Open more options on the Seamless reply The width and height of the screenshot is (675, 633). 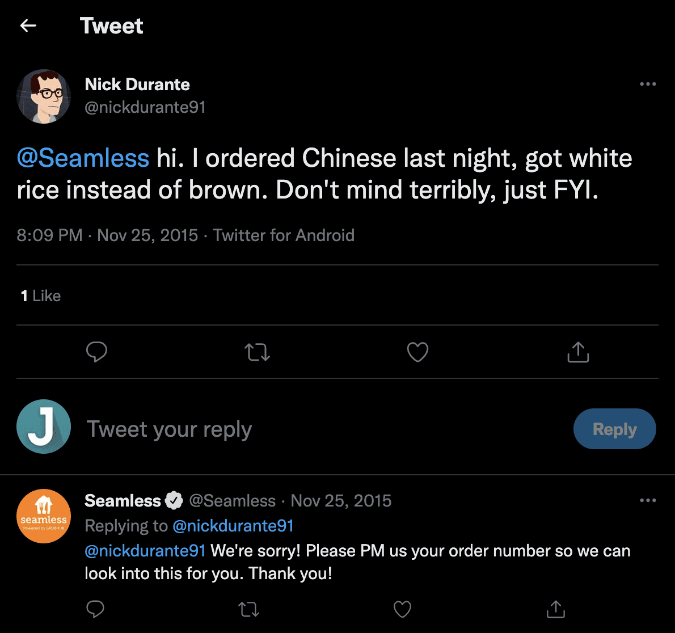pyautogui.click(x=647, y=500)
